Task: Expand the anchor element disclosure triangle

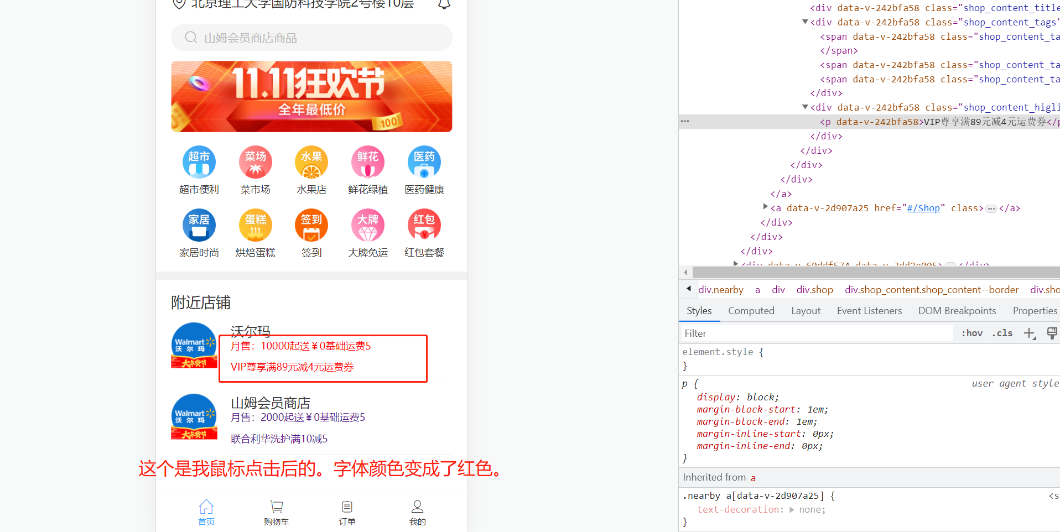Action: (766, 208)
